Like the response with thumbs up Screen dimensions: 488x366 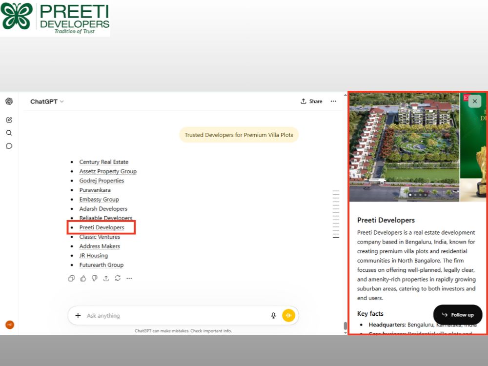tap(83, 278)
